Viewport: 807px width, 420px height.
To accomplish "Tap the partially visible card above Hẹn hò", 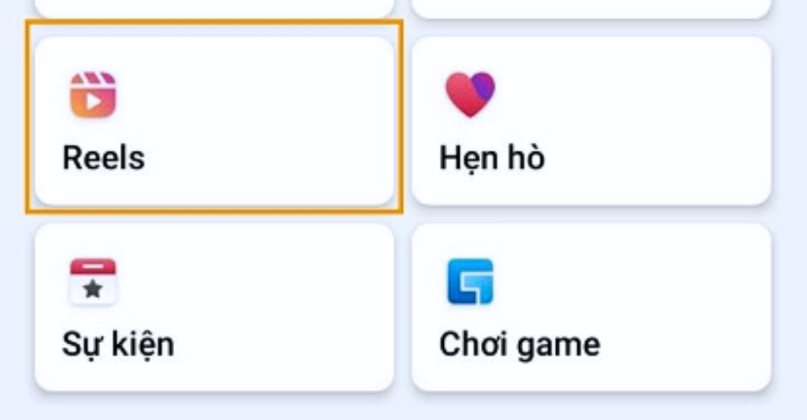I will click(591, 8).
